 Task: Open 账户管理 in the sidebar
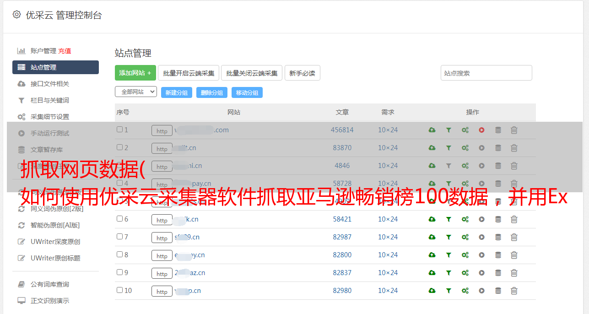pos(43,51)
